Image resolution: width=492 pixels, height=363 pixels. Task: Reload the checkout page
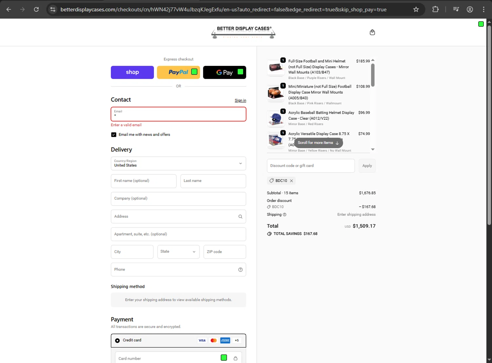click(x=36, y=10)
